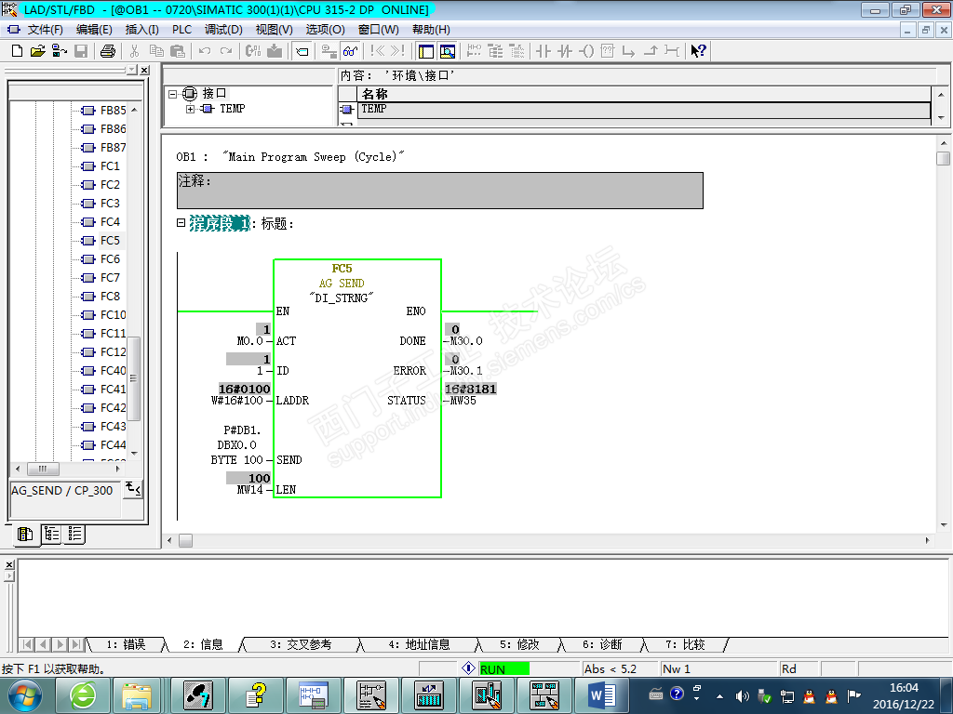The height and width of the screenshot is (714, 953).
Task: Click editor horizontal scrollbar right arrow
Action: [x=928, y=540]
